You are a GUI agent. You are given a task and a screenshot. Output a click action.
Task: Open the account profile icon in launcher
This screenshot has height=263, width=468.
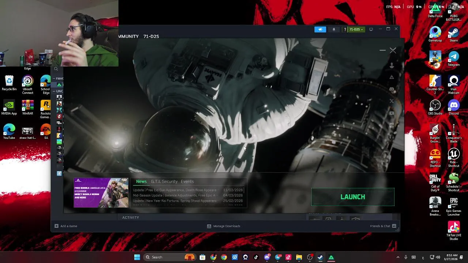pyautogui.click(x=392, y=65)
